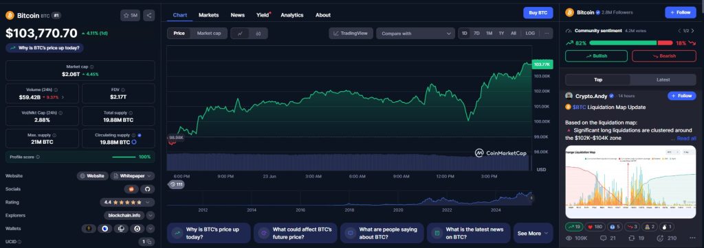The height and width of the screenshot is (248, 704).
Task: Select Price chart mode
Action: click(179, 34)
